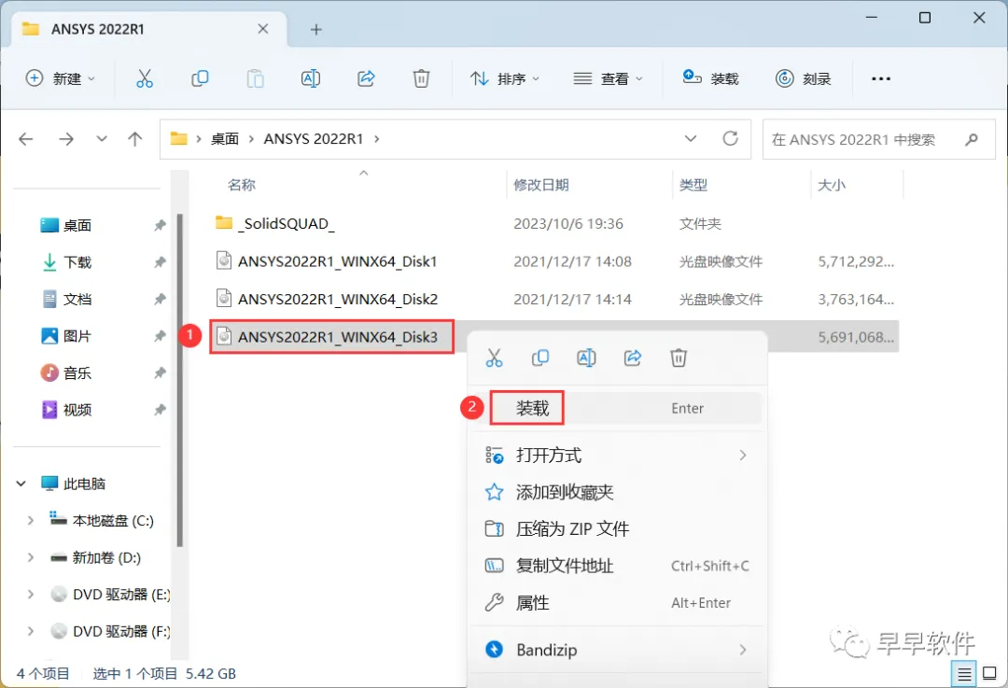Expand DVD 驱动器 (E:) in the tree

30,594
